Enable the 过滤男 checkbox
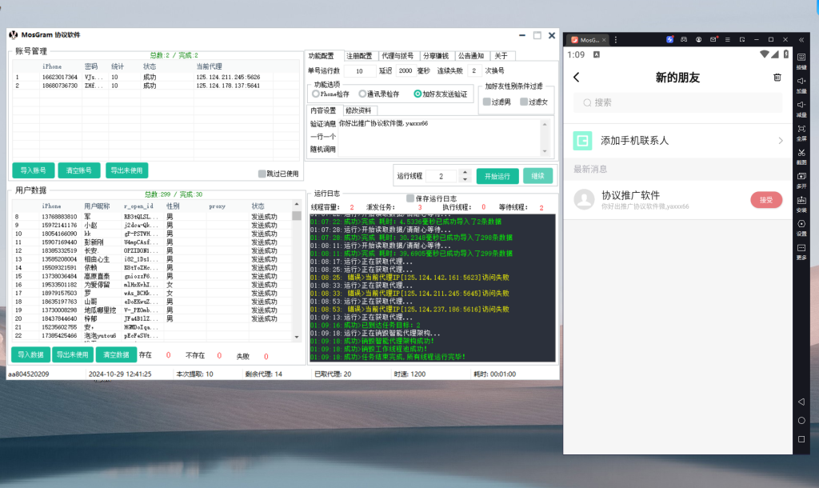This screenshot has width=819, height=488. [486, 102]
